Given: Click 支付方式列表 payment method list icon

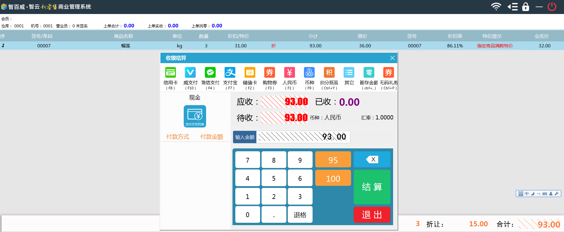Looking at the screenshot, I should (x=195, y=116).
